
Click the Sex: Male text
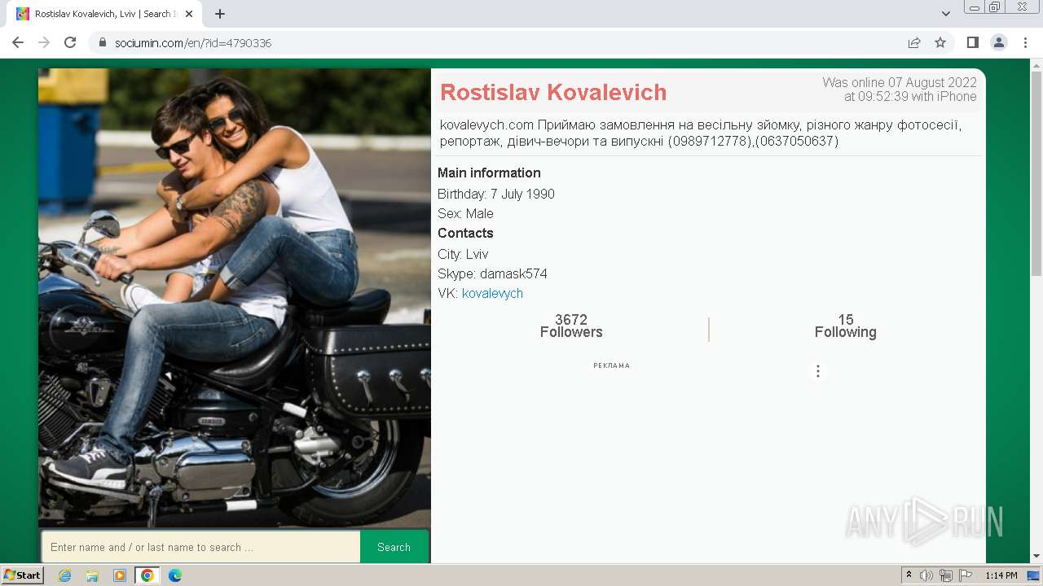465,213
